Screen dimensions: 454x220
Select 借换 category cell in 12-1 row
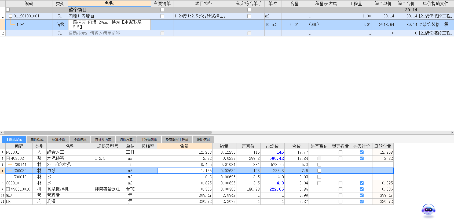click(60, 24)
